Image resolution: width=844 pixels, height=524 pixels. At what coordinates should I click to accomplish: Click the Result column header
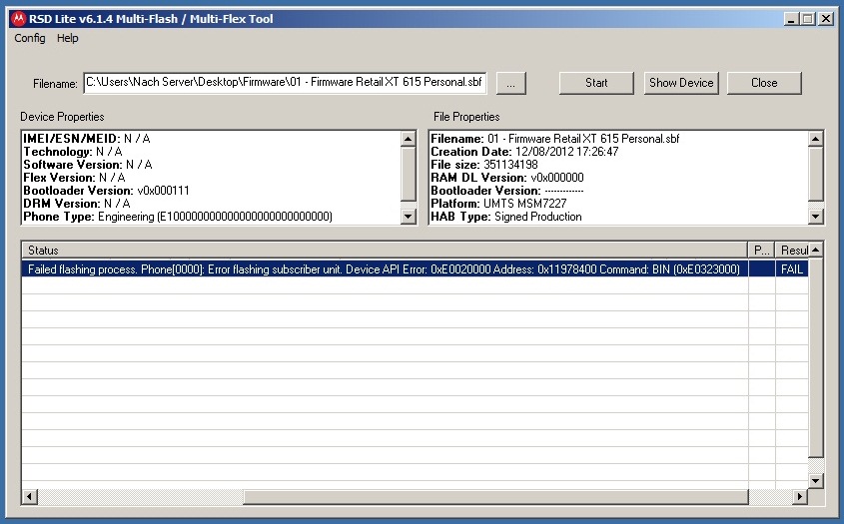pos(792,251)
